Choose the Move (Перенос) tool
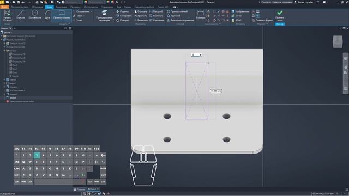 pos(122,11)
